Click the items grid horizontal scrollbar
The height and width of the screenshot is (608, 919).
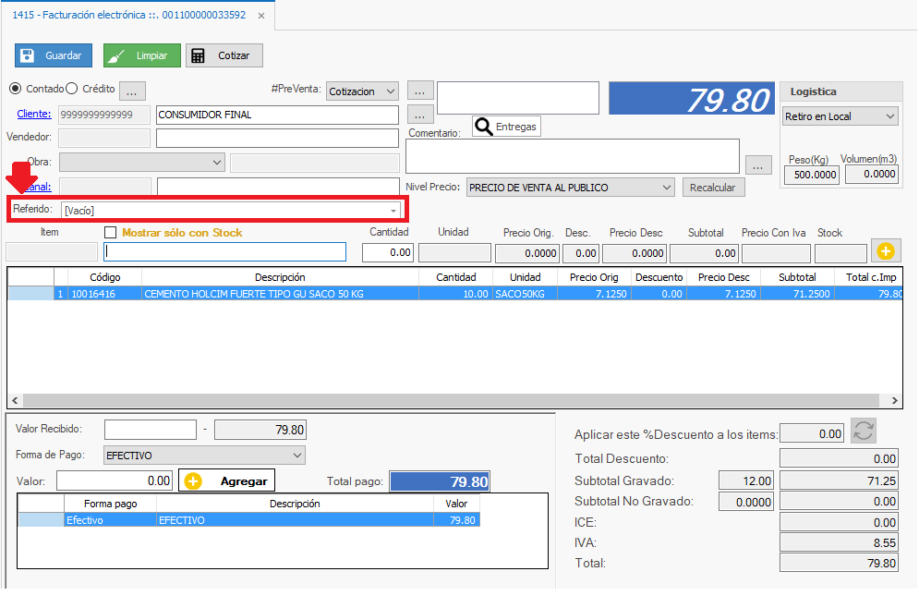tap(453, 401)
